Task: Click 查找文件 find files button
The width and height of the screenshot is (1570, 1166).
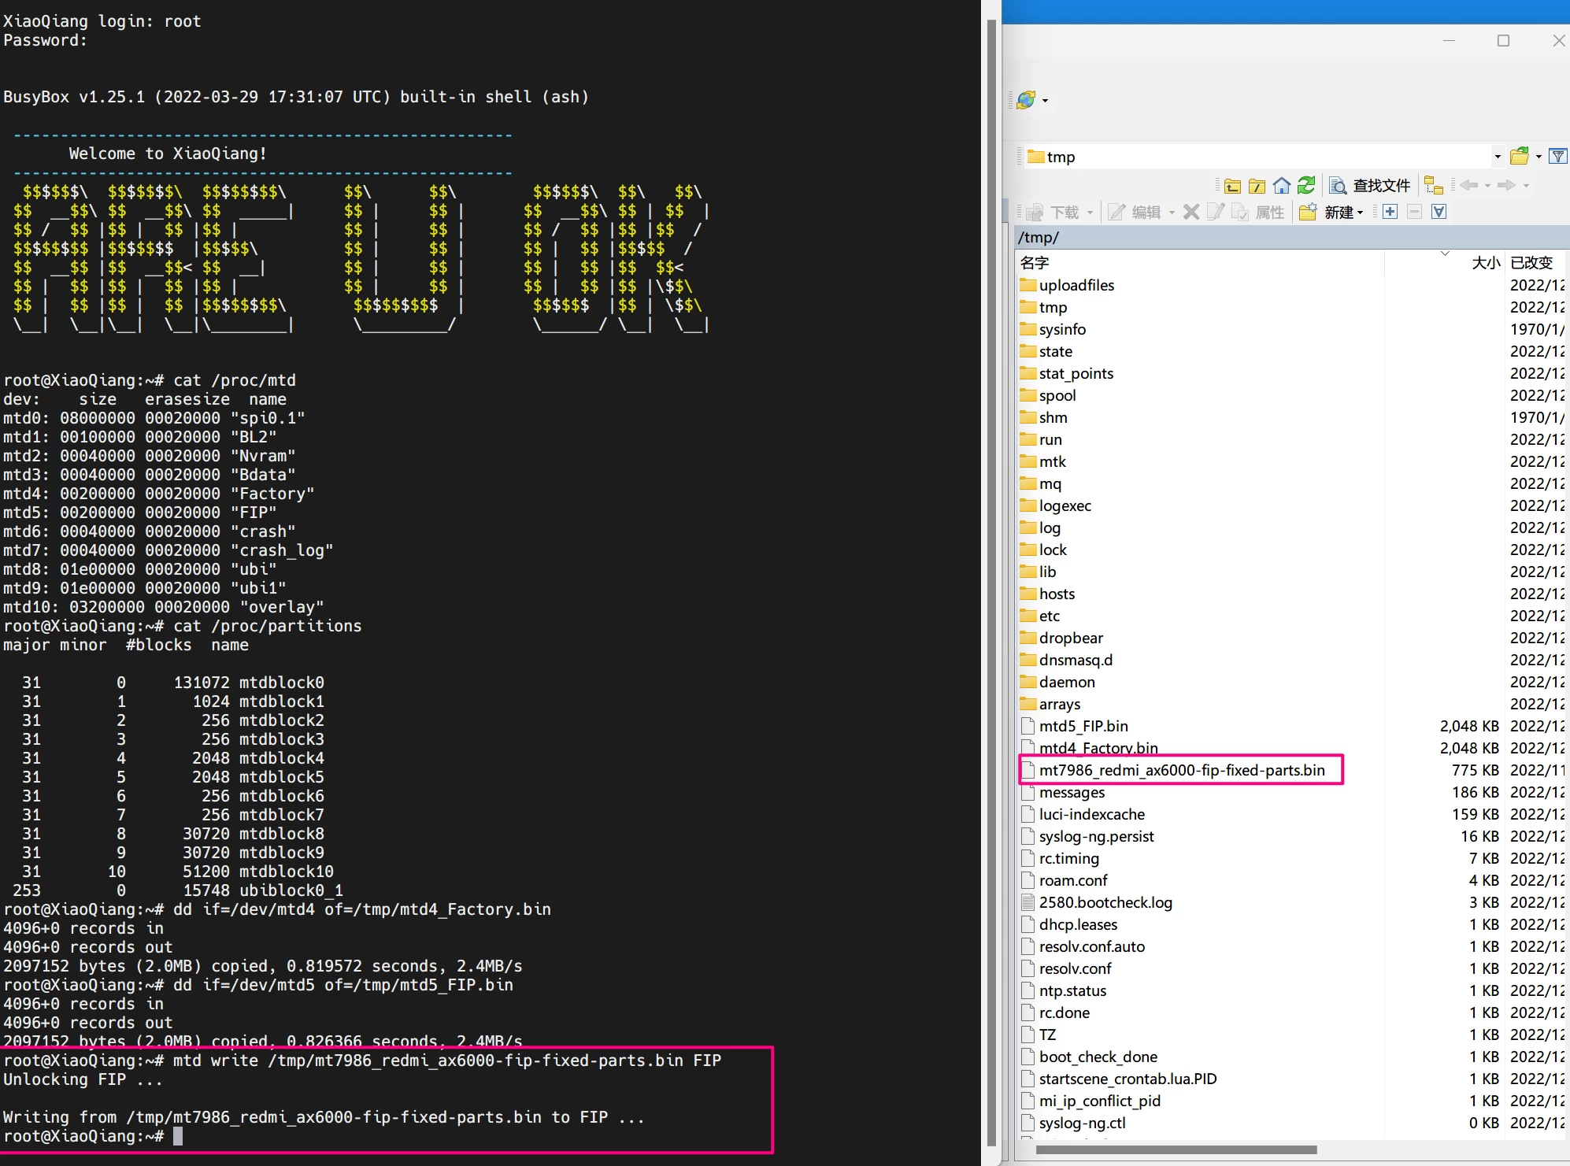Action: tap(1370, 186)
